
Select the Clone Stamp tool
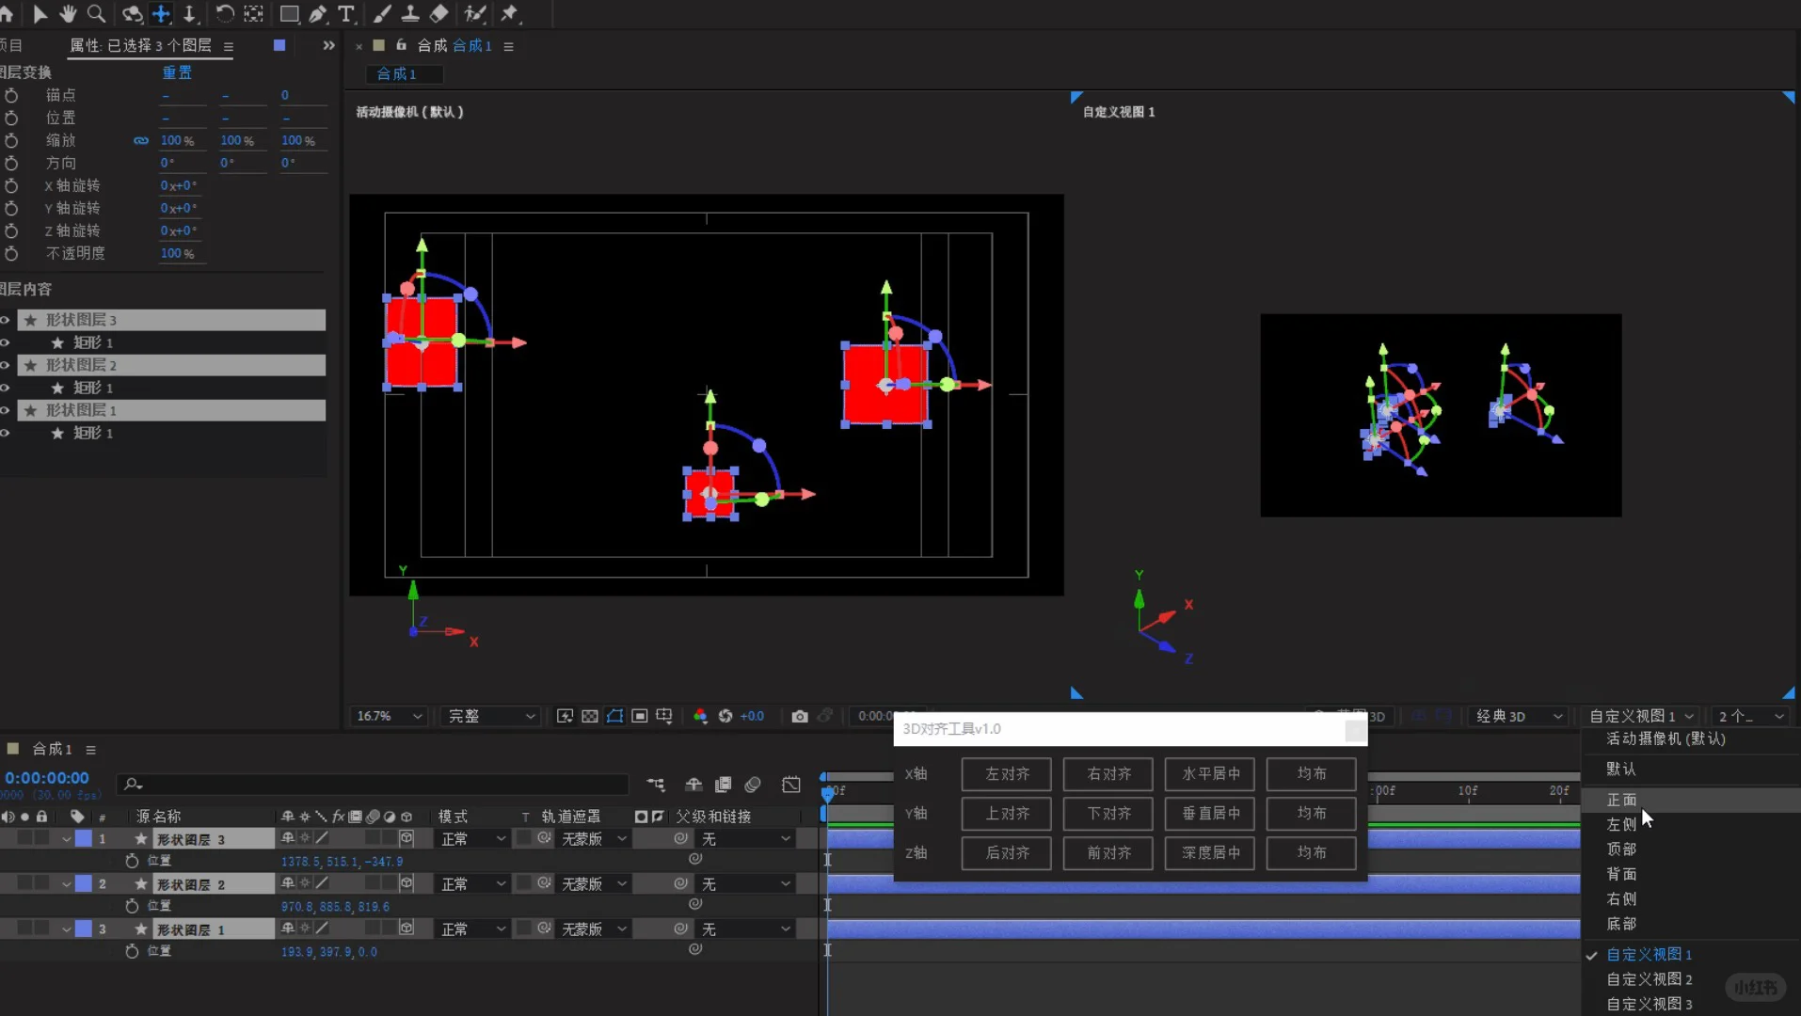click(410, 13)
